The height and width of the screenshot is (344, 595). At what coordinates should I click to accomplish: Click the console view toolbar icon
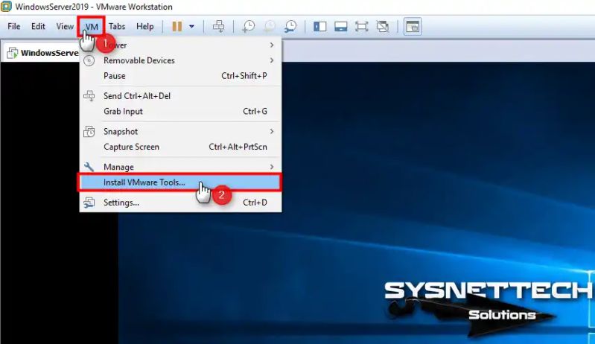coord(413,27)
